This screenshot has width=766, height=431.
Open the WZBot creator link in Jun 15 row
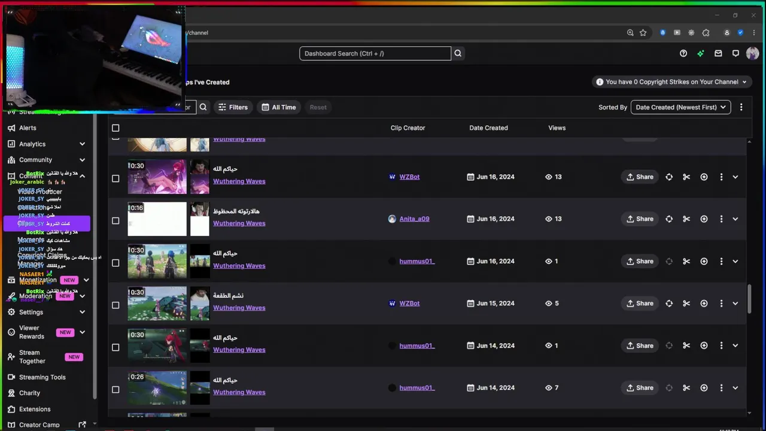point(409,303)
